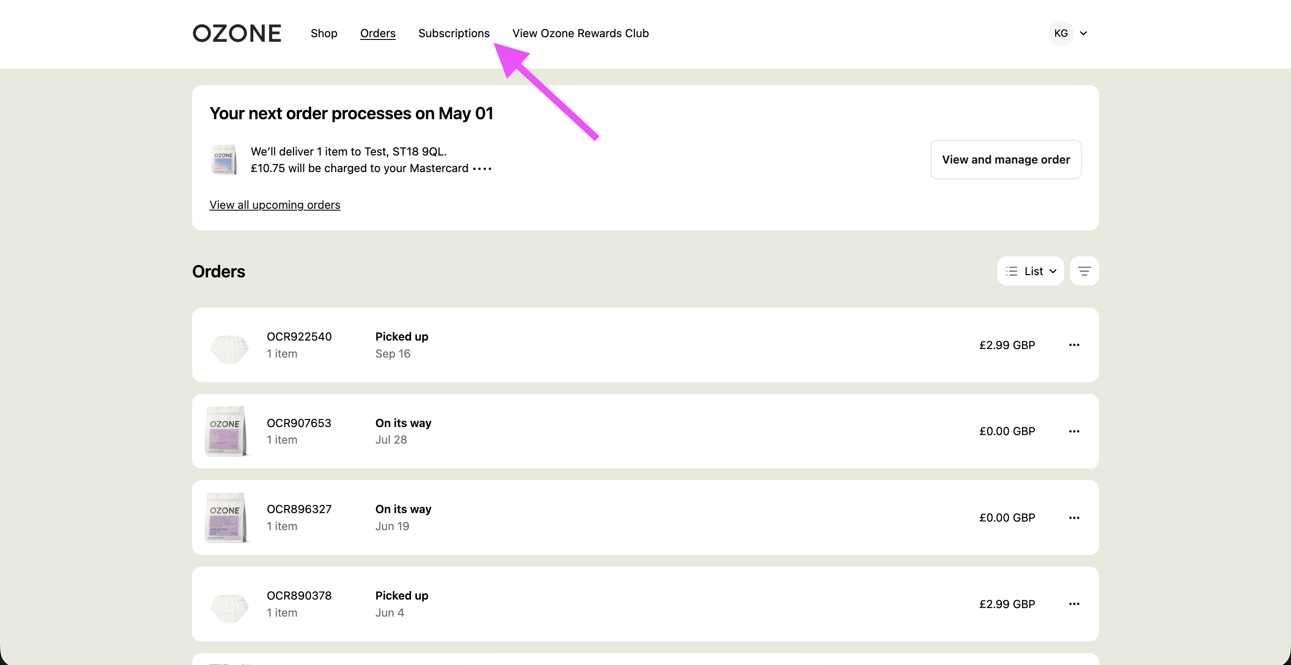1291x665 pixels.
Task: Click the £0.00 GBP total for OCR907653
Action: 1007,432
